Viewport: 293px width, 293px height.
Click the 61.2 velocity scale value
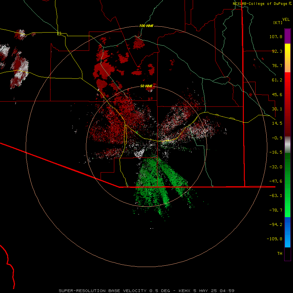coord(277,80)
